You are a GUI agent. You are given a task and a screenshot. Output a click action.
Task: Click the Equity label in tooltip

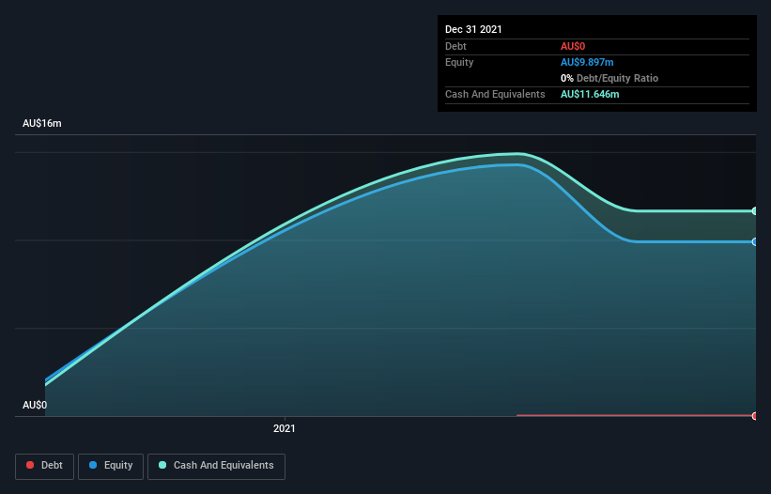tap(459, 62)
